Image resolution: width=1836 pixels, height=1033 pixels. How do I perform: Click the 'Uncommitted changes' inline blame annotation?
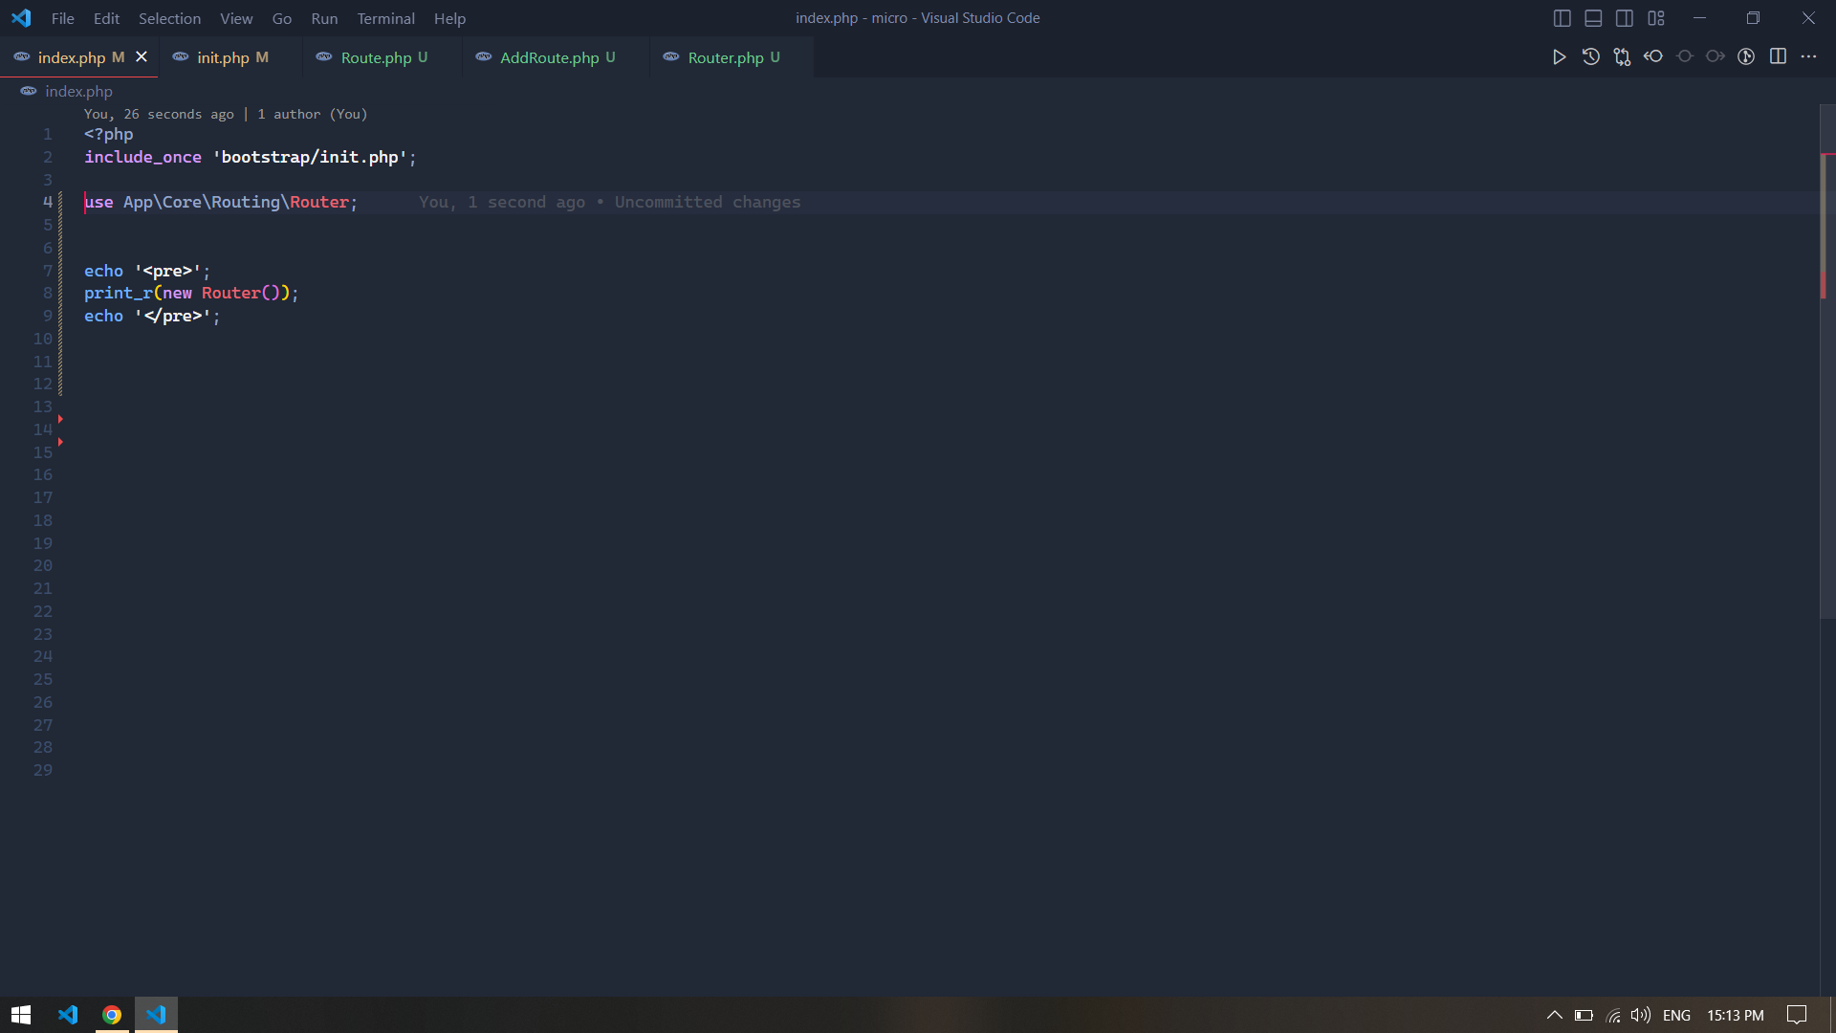(707, 203)
